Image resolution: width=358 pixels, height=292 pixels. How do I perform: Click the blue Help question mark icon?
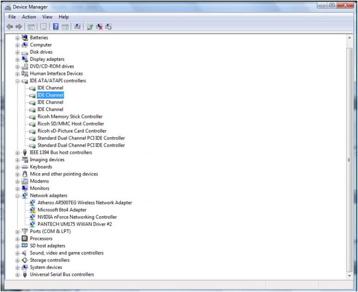56,26
